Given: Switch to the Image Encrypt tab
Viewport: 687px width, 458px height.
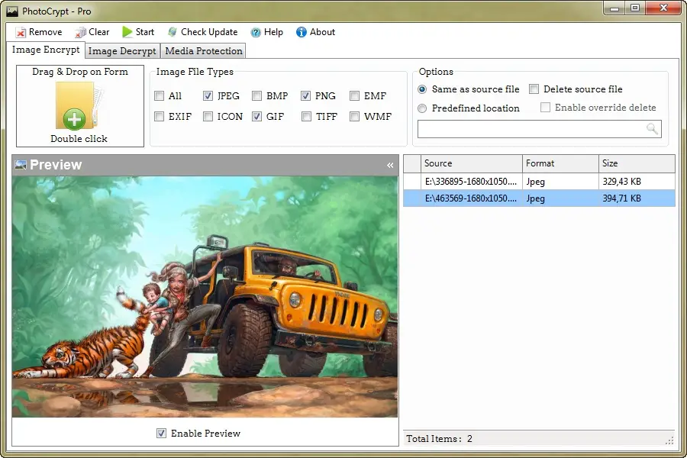Looking at the screenshot, I should tap(46, 50).
